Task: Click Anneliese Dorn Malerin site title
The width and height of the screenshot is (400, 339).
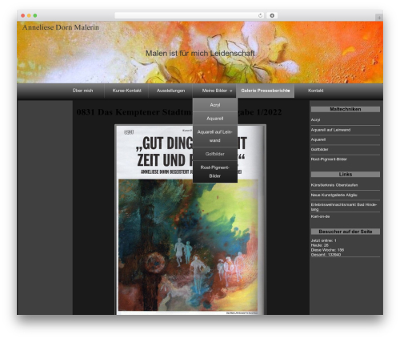Action: 61,27
